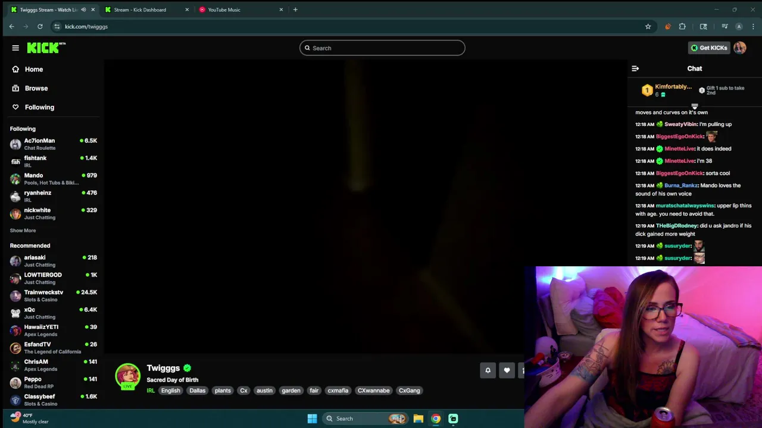Open the user profile avatar menu
Screen dimensions: 762x428
click(740, 48)
